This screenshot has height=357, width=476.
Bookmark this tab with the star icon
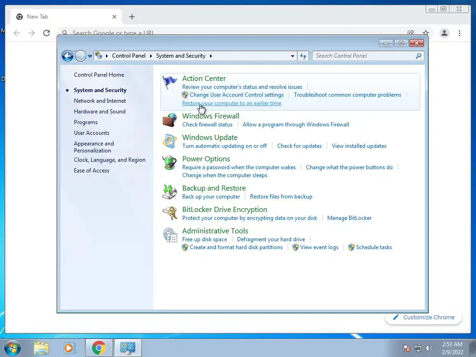426,33
